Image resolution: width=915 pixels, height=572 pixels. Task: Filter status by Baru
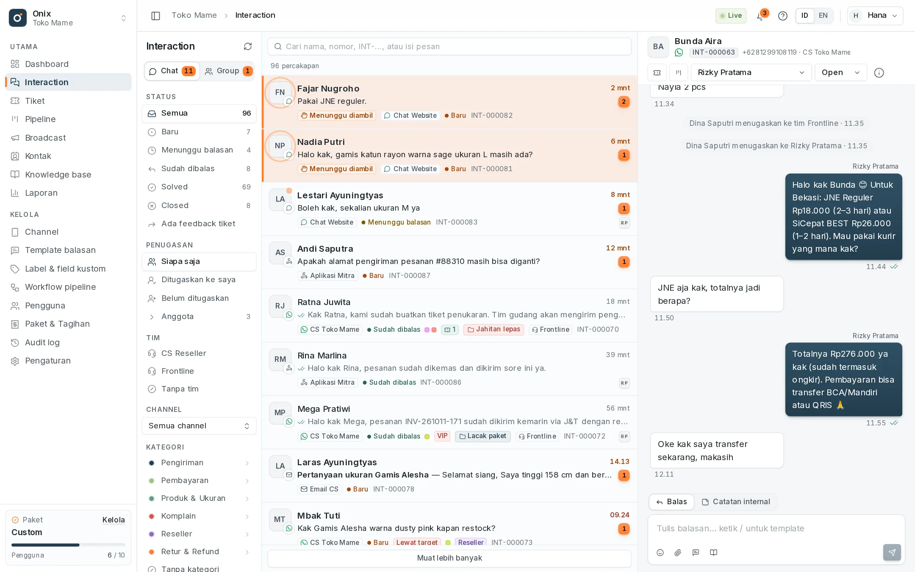(x=199, y=132)
